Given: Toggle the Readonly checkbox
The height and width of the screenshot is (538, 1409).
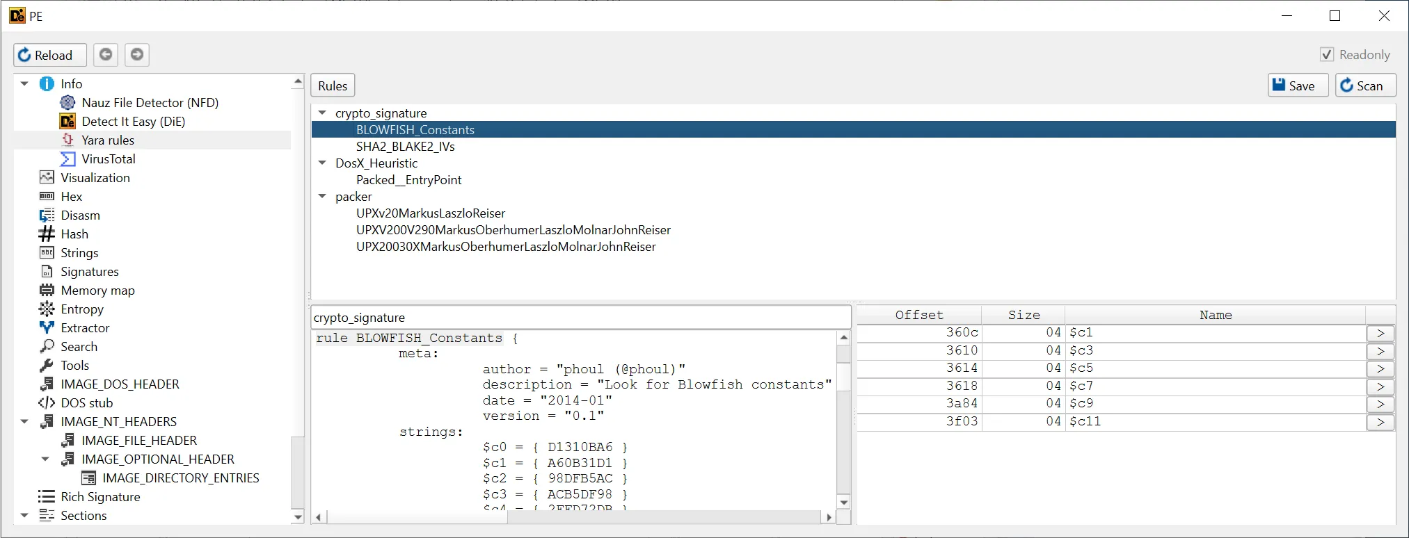Looking at the screenshot, I should [x=1327, y=54].
